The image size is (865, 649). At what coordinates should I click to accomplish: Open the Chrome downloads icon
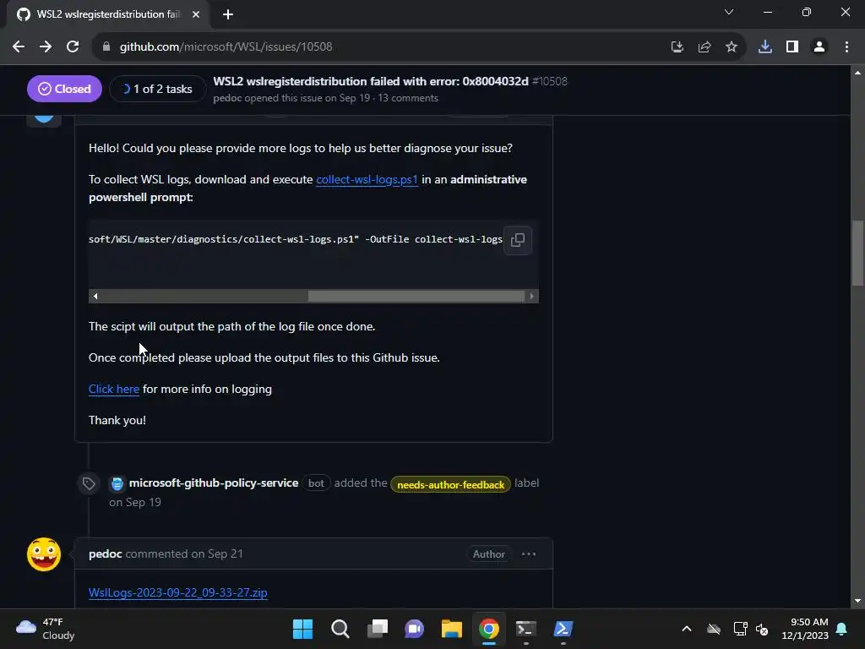click(x=765, y=47)
